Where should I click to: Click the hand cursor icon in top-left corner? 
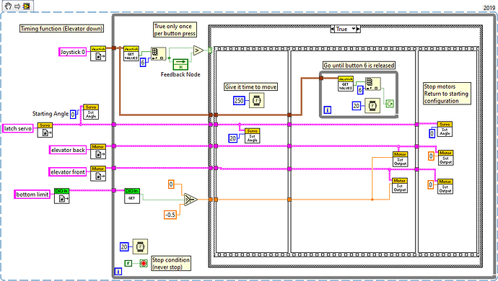pos(8,6)
